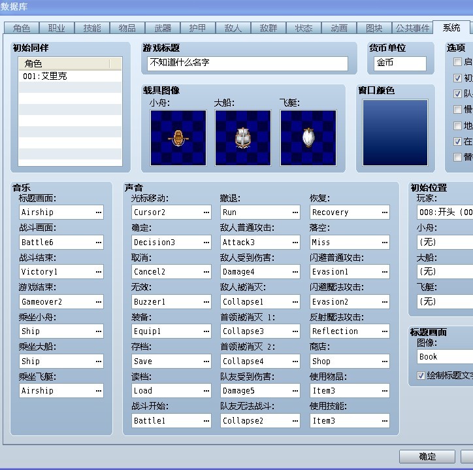Image resolution: width=473 pixels, height=470 pixels.
Task: Open file picker for Gameover2 music
Action: coord(99,301)
